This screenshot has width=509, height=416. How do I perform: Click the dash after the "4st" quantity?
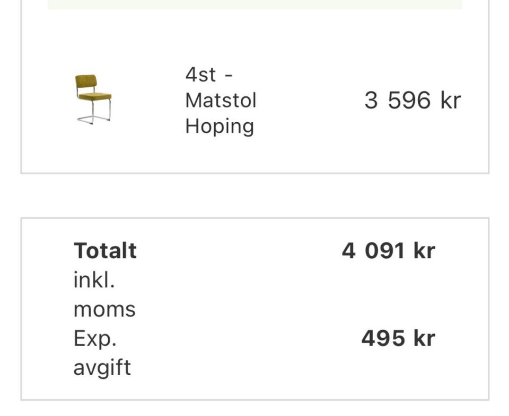pos(229,75)
